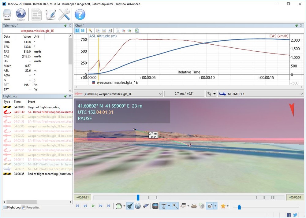Open the wrench and screwdriver tools menu
306x218 pixels.
(x=65, y=14)
